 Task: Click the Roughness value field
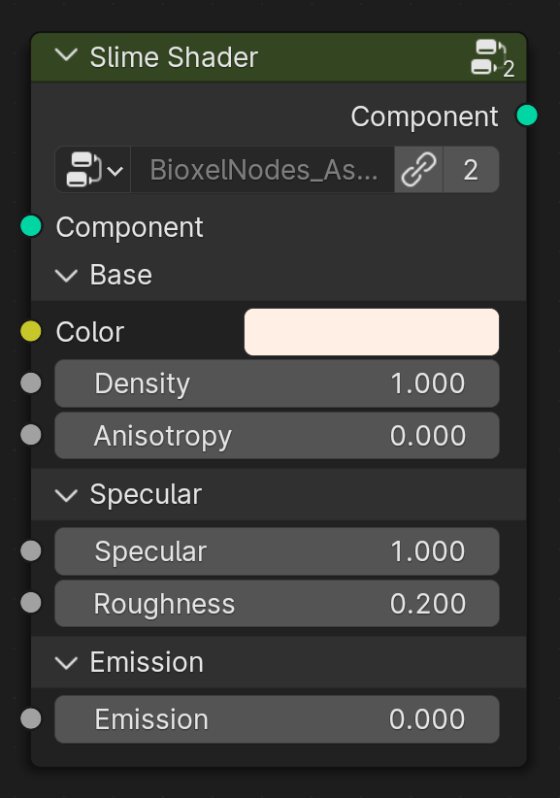277,604
